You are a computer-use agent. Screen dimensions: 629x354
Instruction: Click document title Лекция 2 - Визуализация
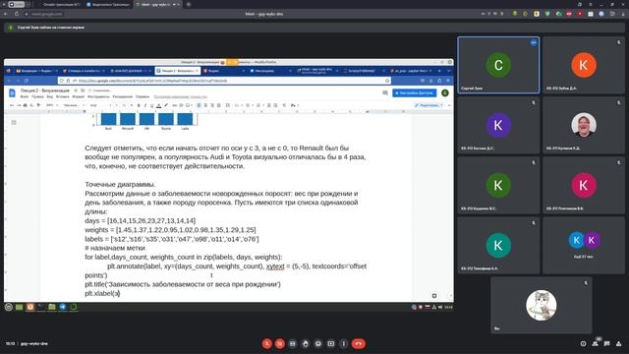45,90
